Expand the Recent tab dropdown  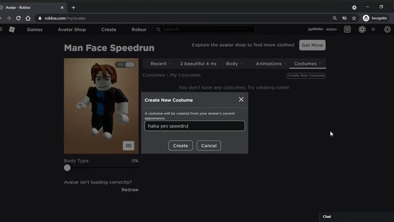point(170,64)
